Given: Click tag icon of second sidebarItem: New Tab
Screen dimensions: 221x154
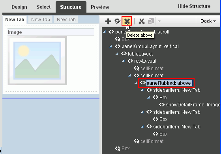Looking at the screenshot, I should (x=149, y=112).
